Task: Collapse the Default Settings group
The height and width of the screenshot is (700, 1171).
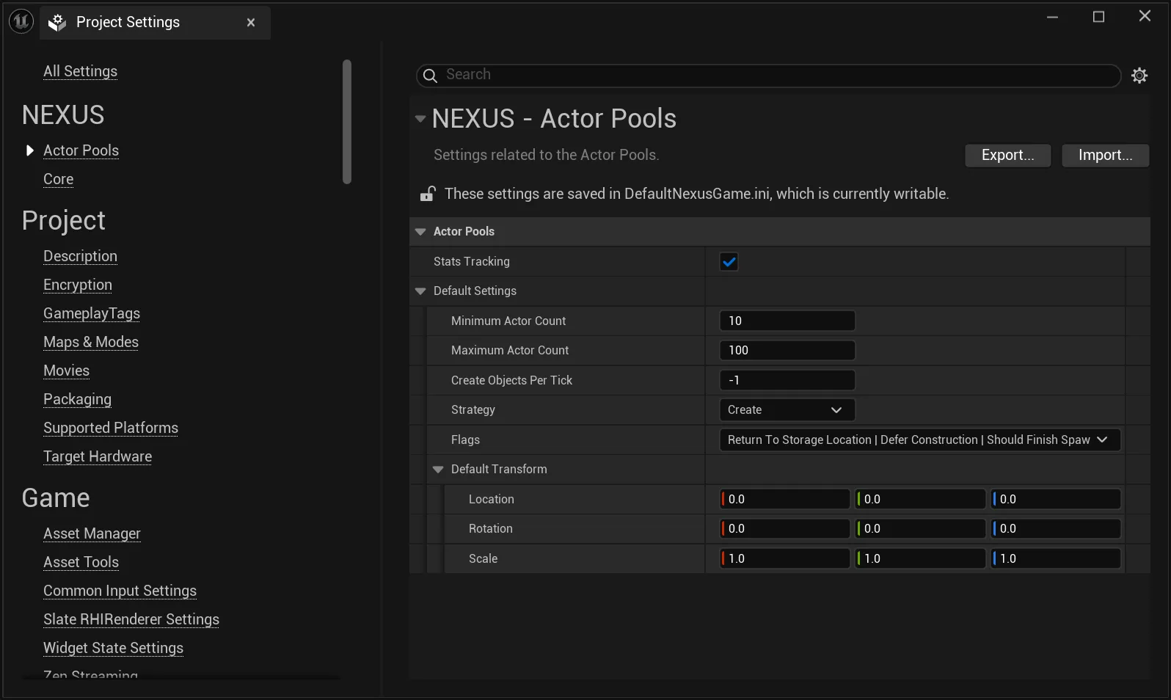Action: 420,291
